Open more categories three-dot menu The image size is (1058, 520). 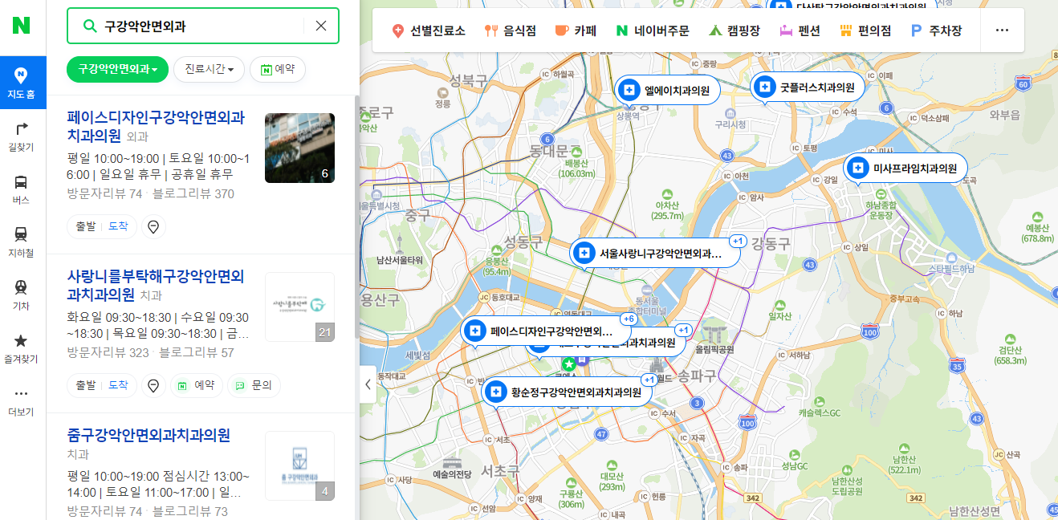pyautogui.click(x=1001, y=30)
